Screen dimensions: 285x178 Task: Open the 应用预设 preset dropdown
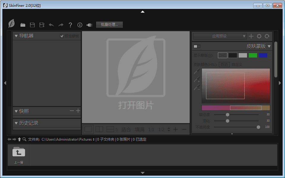point(220,36)
